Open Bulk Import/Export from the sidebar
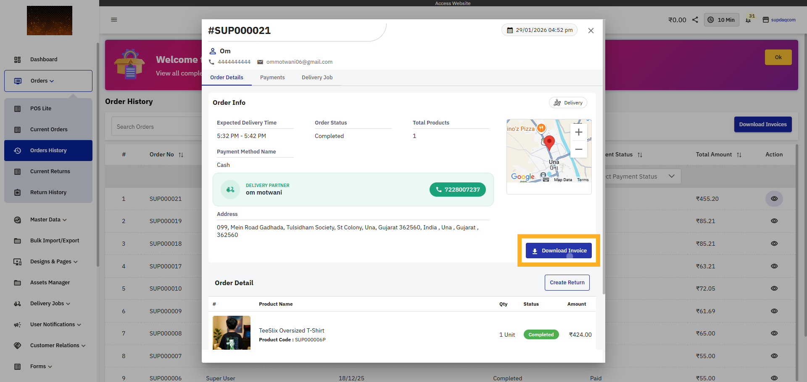 click(54, 240)
